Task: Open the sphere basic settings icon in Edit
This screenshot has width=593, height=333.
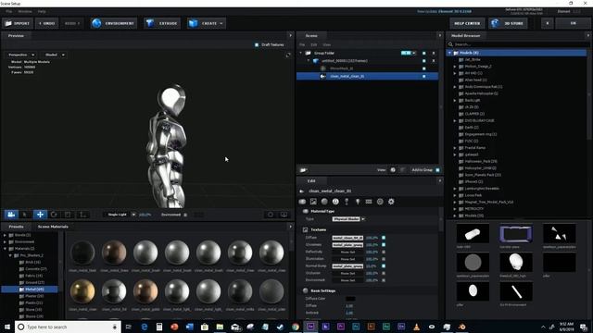Action: [324, 202]
